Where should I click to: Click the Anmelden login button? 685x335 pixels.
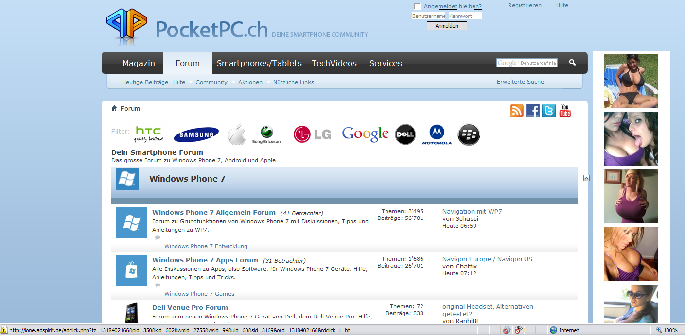point(447,26)
